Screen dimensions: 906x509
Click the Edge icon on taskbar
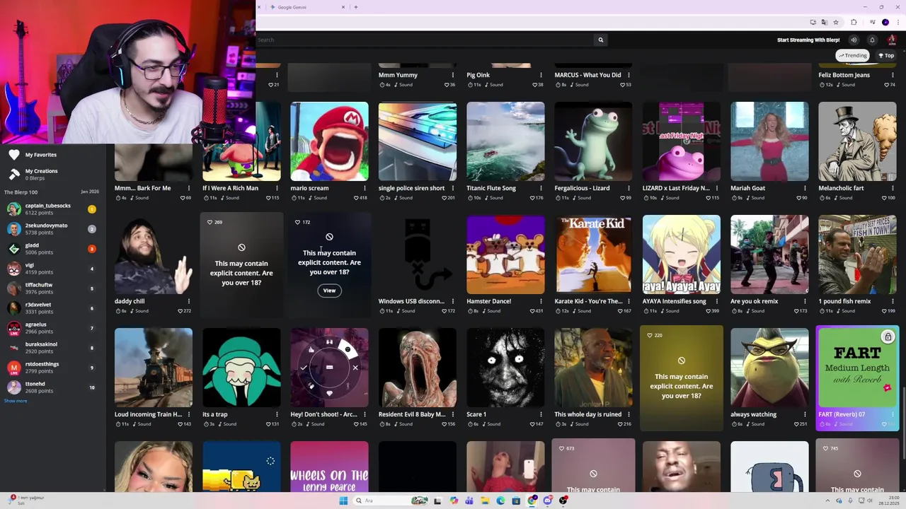coord(500,501)
